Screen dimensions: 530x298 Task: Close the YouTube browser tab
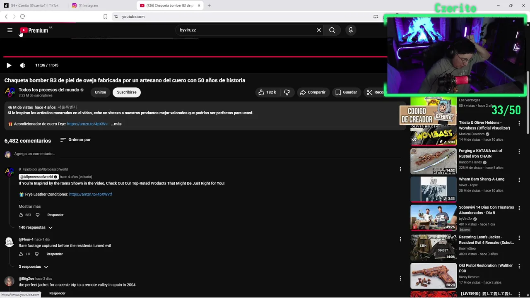pos(199,5)
